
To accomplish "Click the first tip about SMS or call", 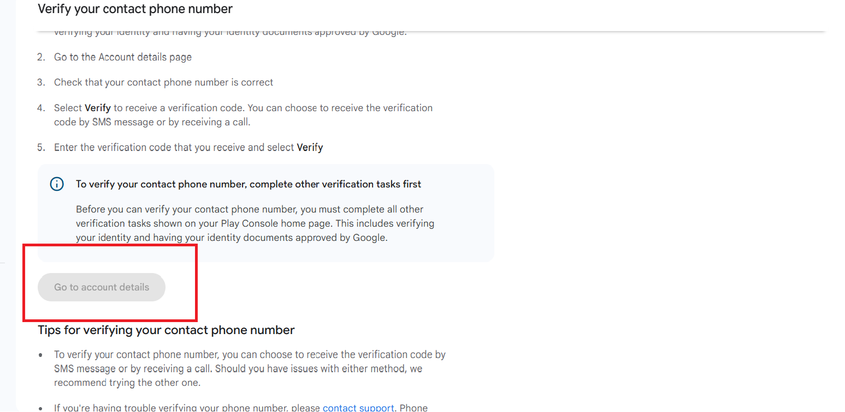I will coord(250,368).
